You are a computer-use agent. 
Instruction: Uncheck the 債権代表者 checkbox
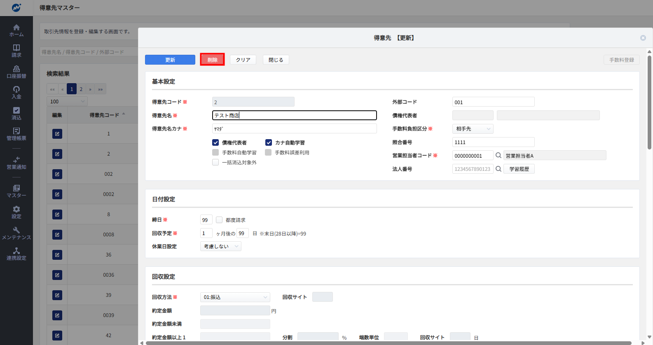pos(215,142)
